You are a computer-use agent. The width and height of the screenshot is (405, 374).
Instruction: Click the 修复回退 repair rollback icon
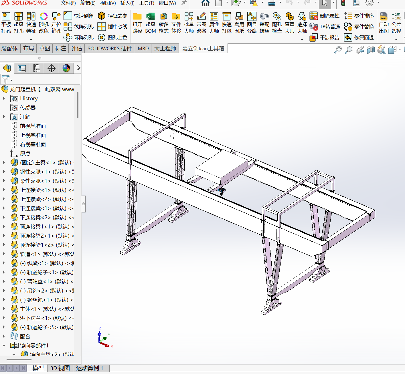pos(348,37)
